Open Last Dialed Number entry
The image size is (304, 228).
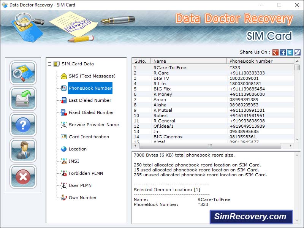coord(90,100)
